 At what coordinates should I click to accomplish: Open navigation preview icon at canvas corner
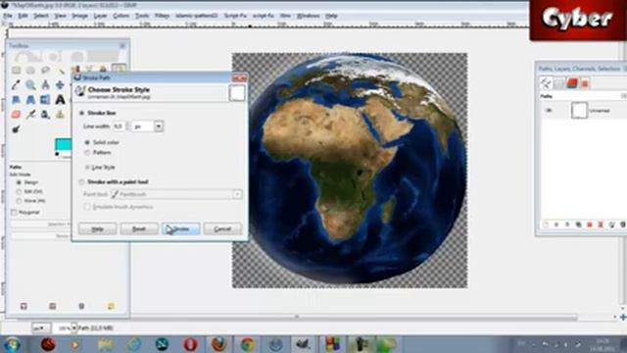(623, 317)
